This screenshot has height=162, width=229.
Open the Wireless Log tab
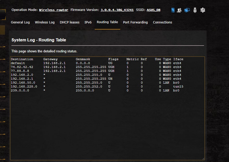45,22
